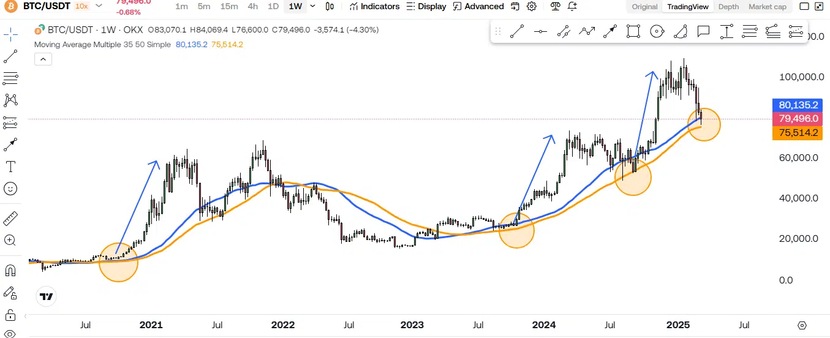Collapse the indicator legend with chevron button
The height and width of the screenshot is (338, 830).
[43, 59]
